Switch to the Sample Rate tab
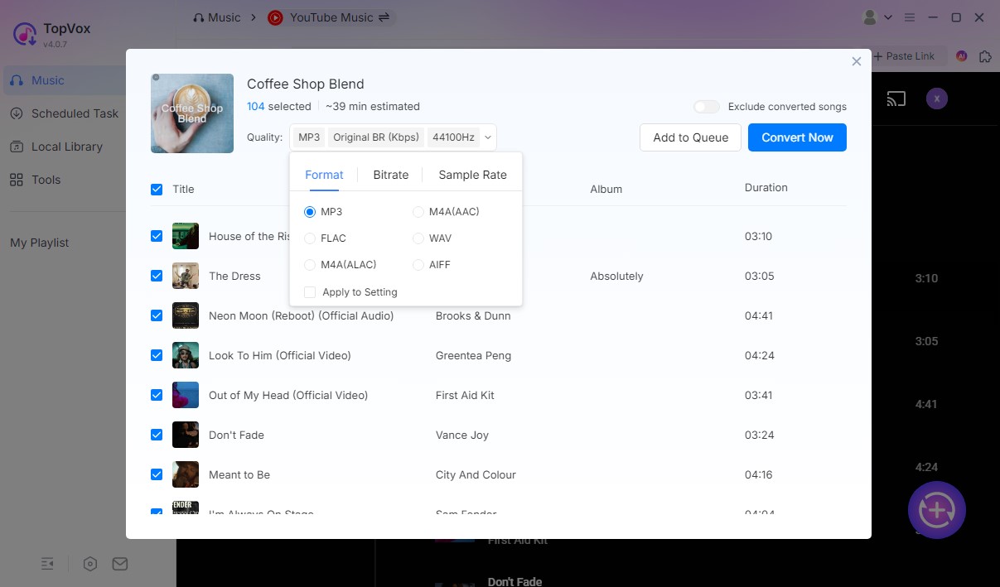Screen dimensions: 1000x587 (x=472, y=175)
